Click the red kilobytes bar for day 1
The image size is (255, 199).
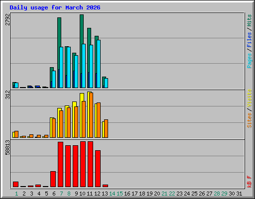click(x=15, y=184)
